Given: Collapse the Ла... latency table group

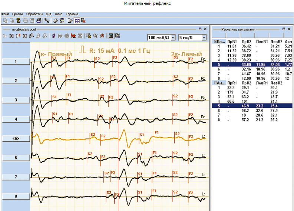Looking at the screenshot, I should (x=215, y=42).
